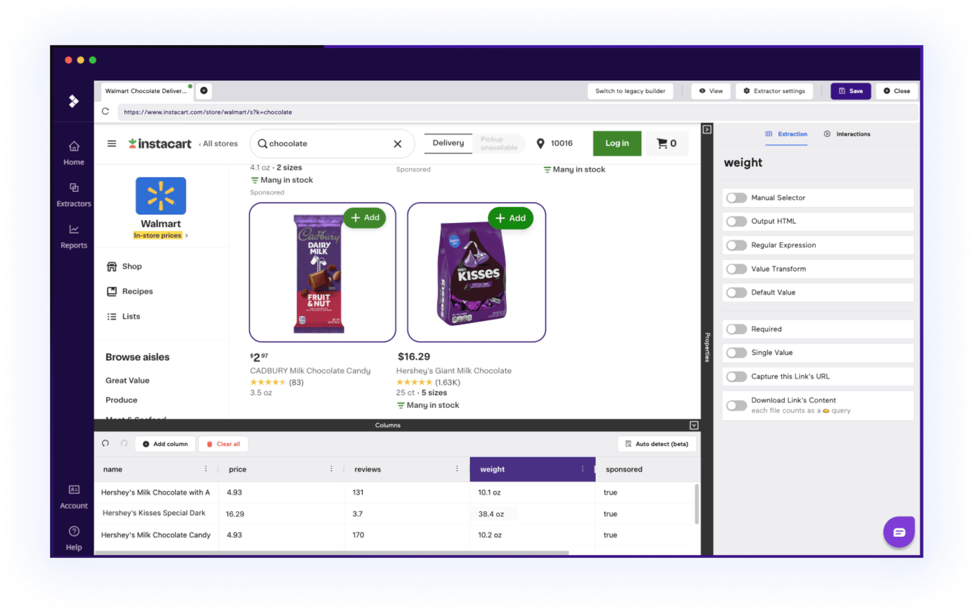
Task: Open Help in the left sidebar
Action: point(73,538)
